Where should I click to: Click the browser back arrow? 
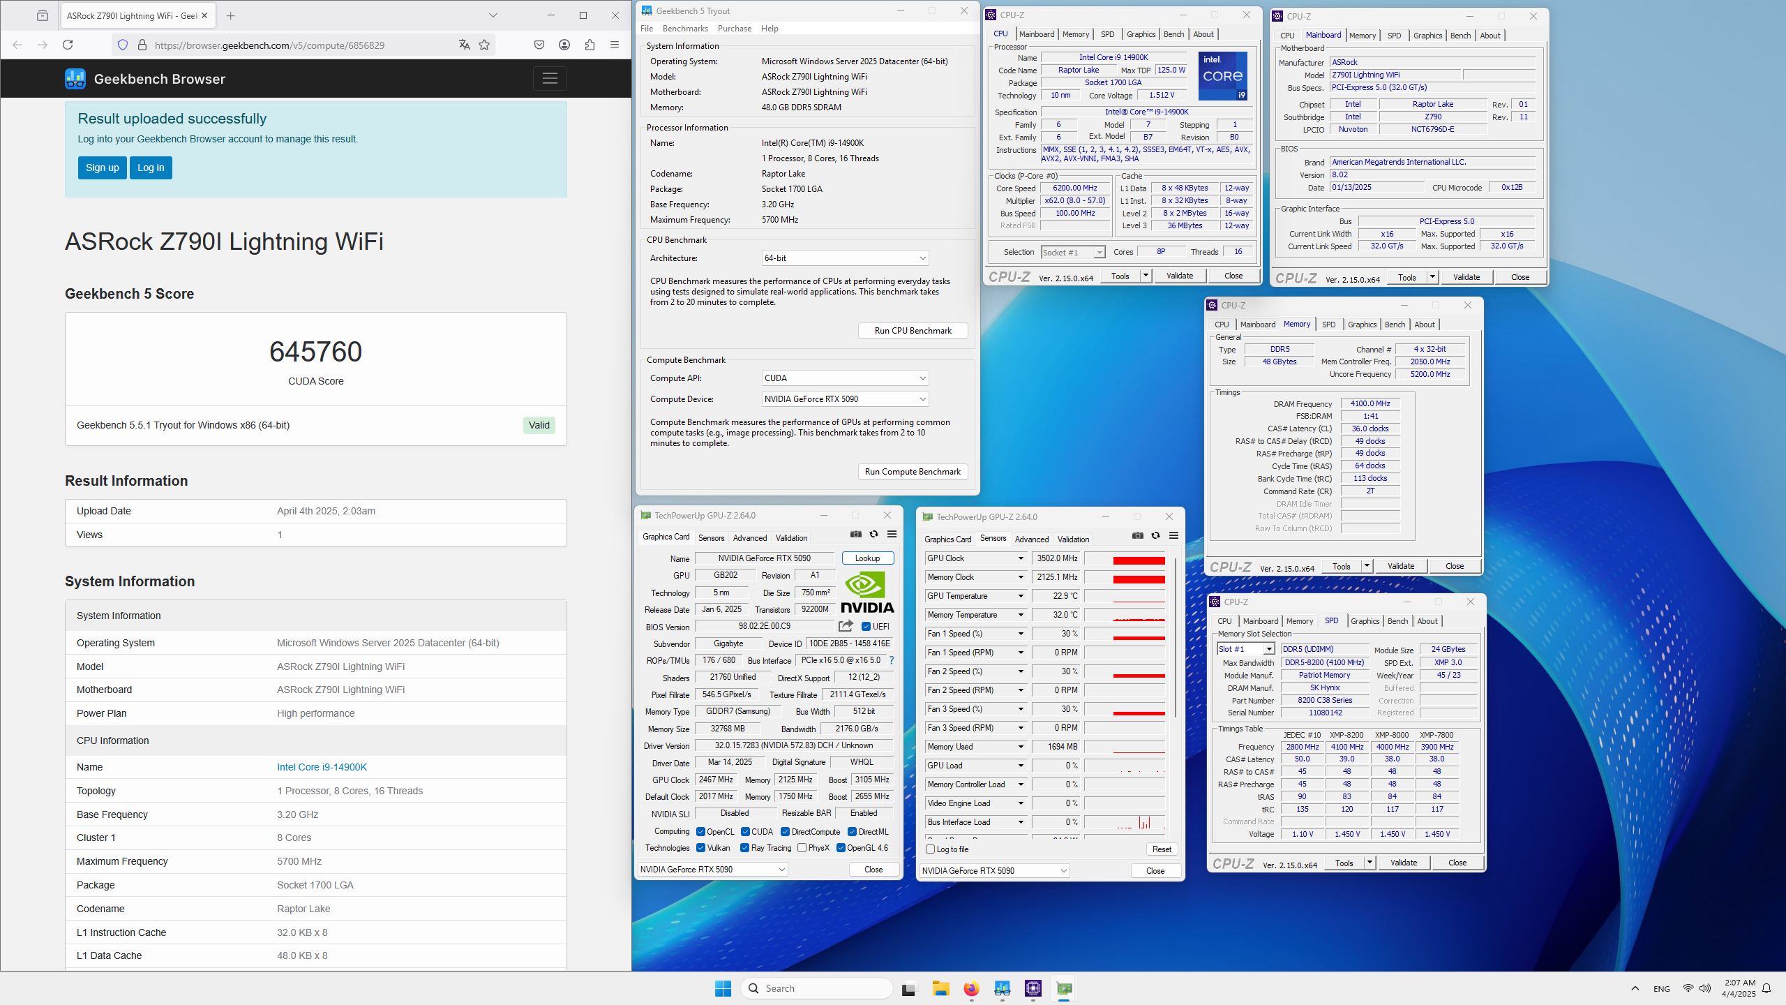pyautogui.click(x=18, y=45)
